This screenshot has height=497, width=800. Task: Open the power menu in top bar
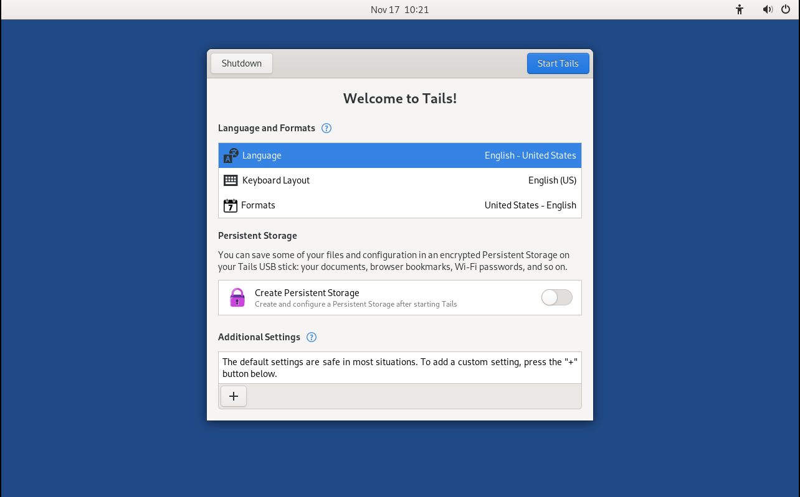coord(785,9)
